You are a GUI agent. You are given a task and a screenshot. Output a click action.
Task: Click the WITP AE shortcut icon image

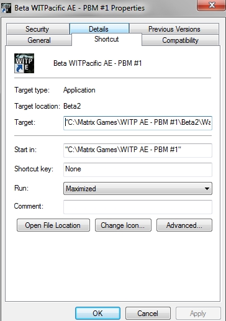[x=24, y=63]
